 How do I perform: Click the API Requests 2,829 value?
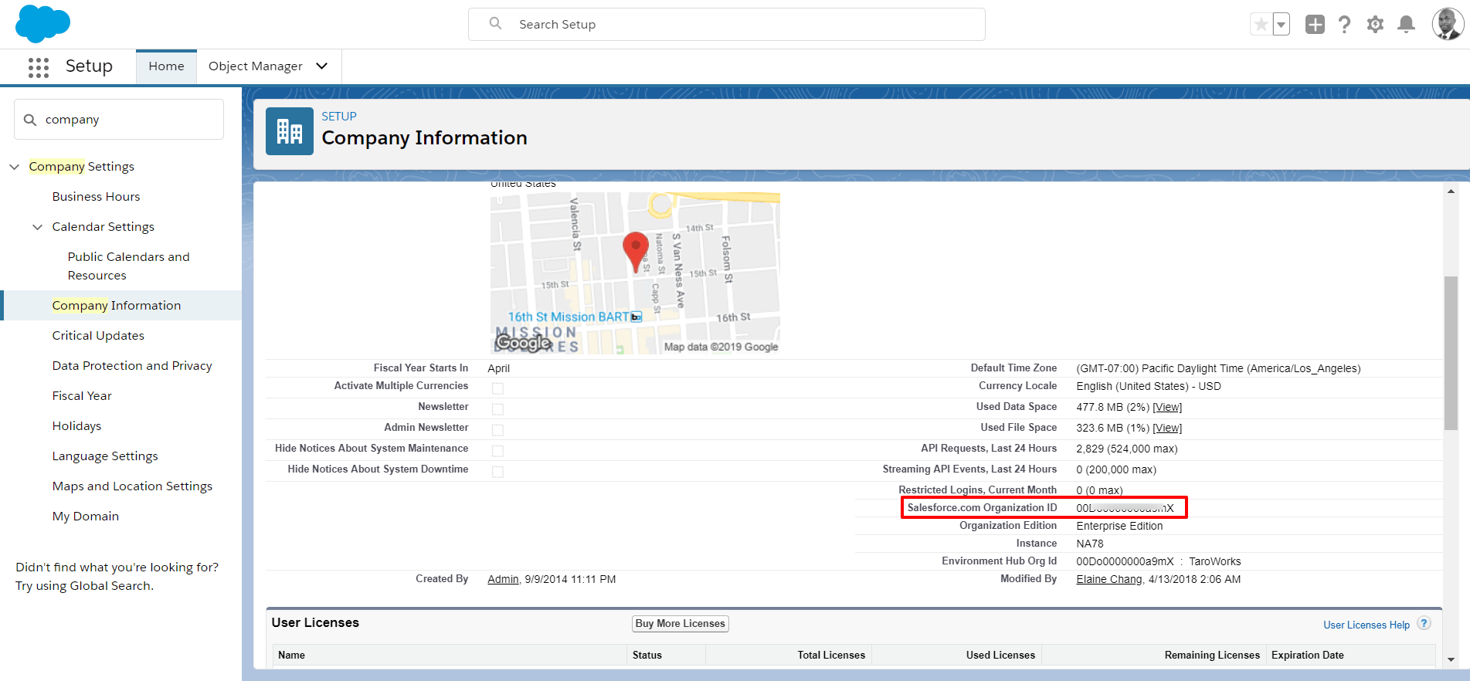1126,449
